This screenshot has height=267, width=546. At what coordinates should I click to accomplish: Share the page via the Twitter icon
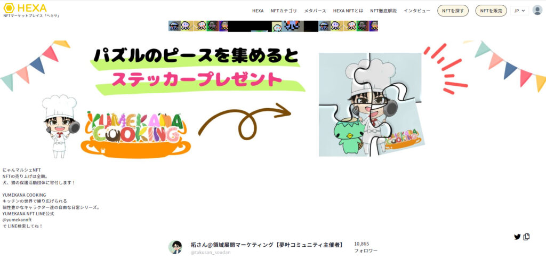pos(517,237)
